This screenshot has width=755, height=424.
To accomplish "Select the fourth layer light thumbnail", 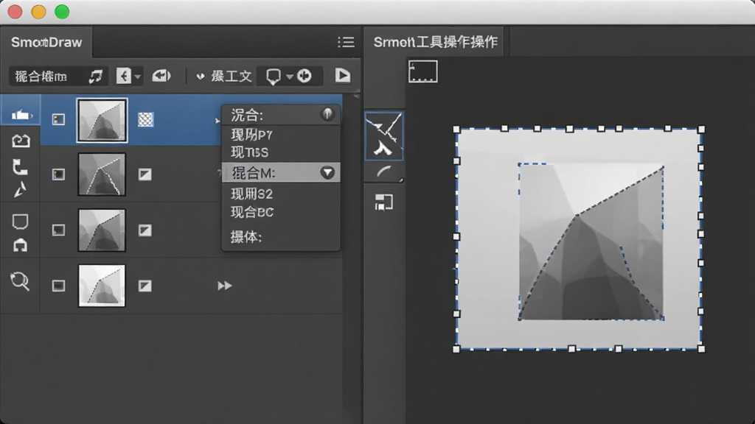I will click(x=102, y=286).
